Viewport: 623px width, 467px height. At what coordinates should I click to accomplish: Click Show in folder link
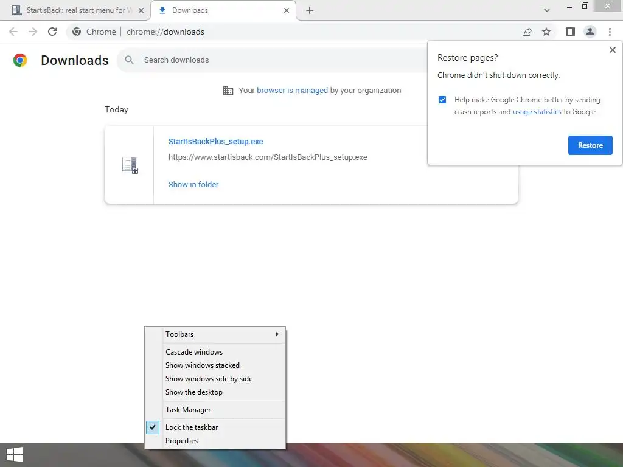click(x=193, y=185)
